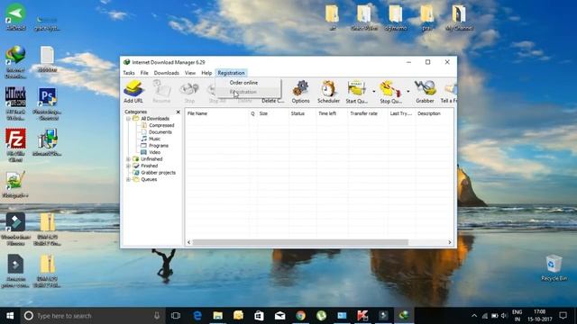Close the Categories panel
The image size is (577, 324).
(179, 112)
